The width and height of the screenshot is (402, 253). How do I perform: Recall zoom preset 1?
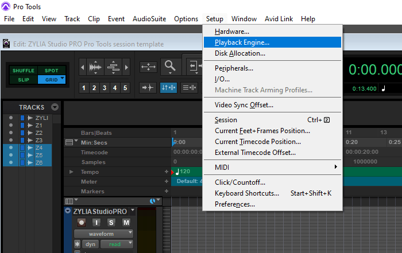coord(84,88)
